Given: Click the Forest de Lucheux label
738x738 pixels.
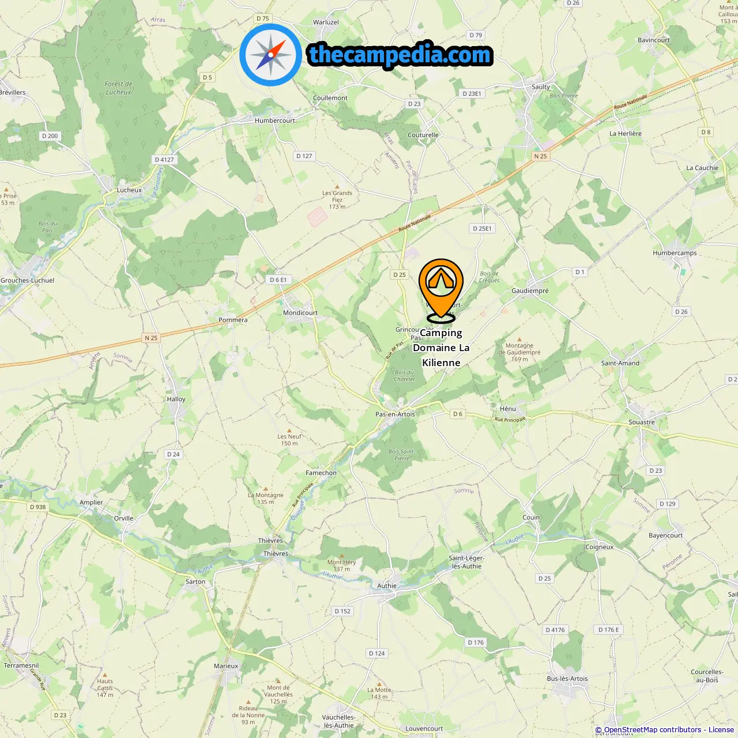Looking at the screenshot, I should [x=119, y=88].
